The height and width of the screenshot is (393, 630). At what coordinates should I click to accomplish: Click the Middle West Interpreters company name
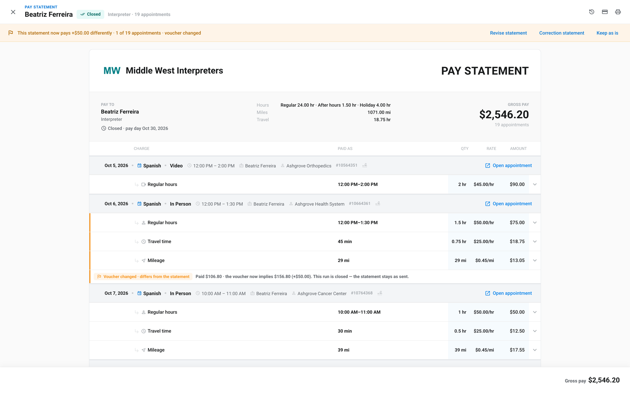pyautogui.click(x=174, y=71)
